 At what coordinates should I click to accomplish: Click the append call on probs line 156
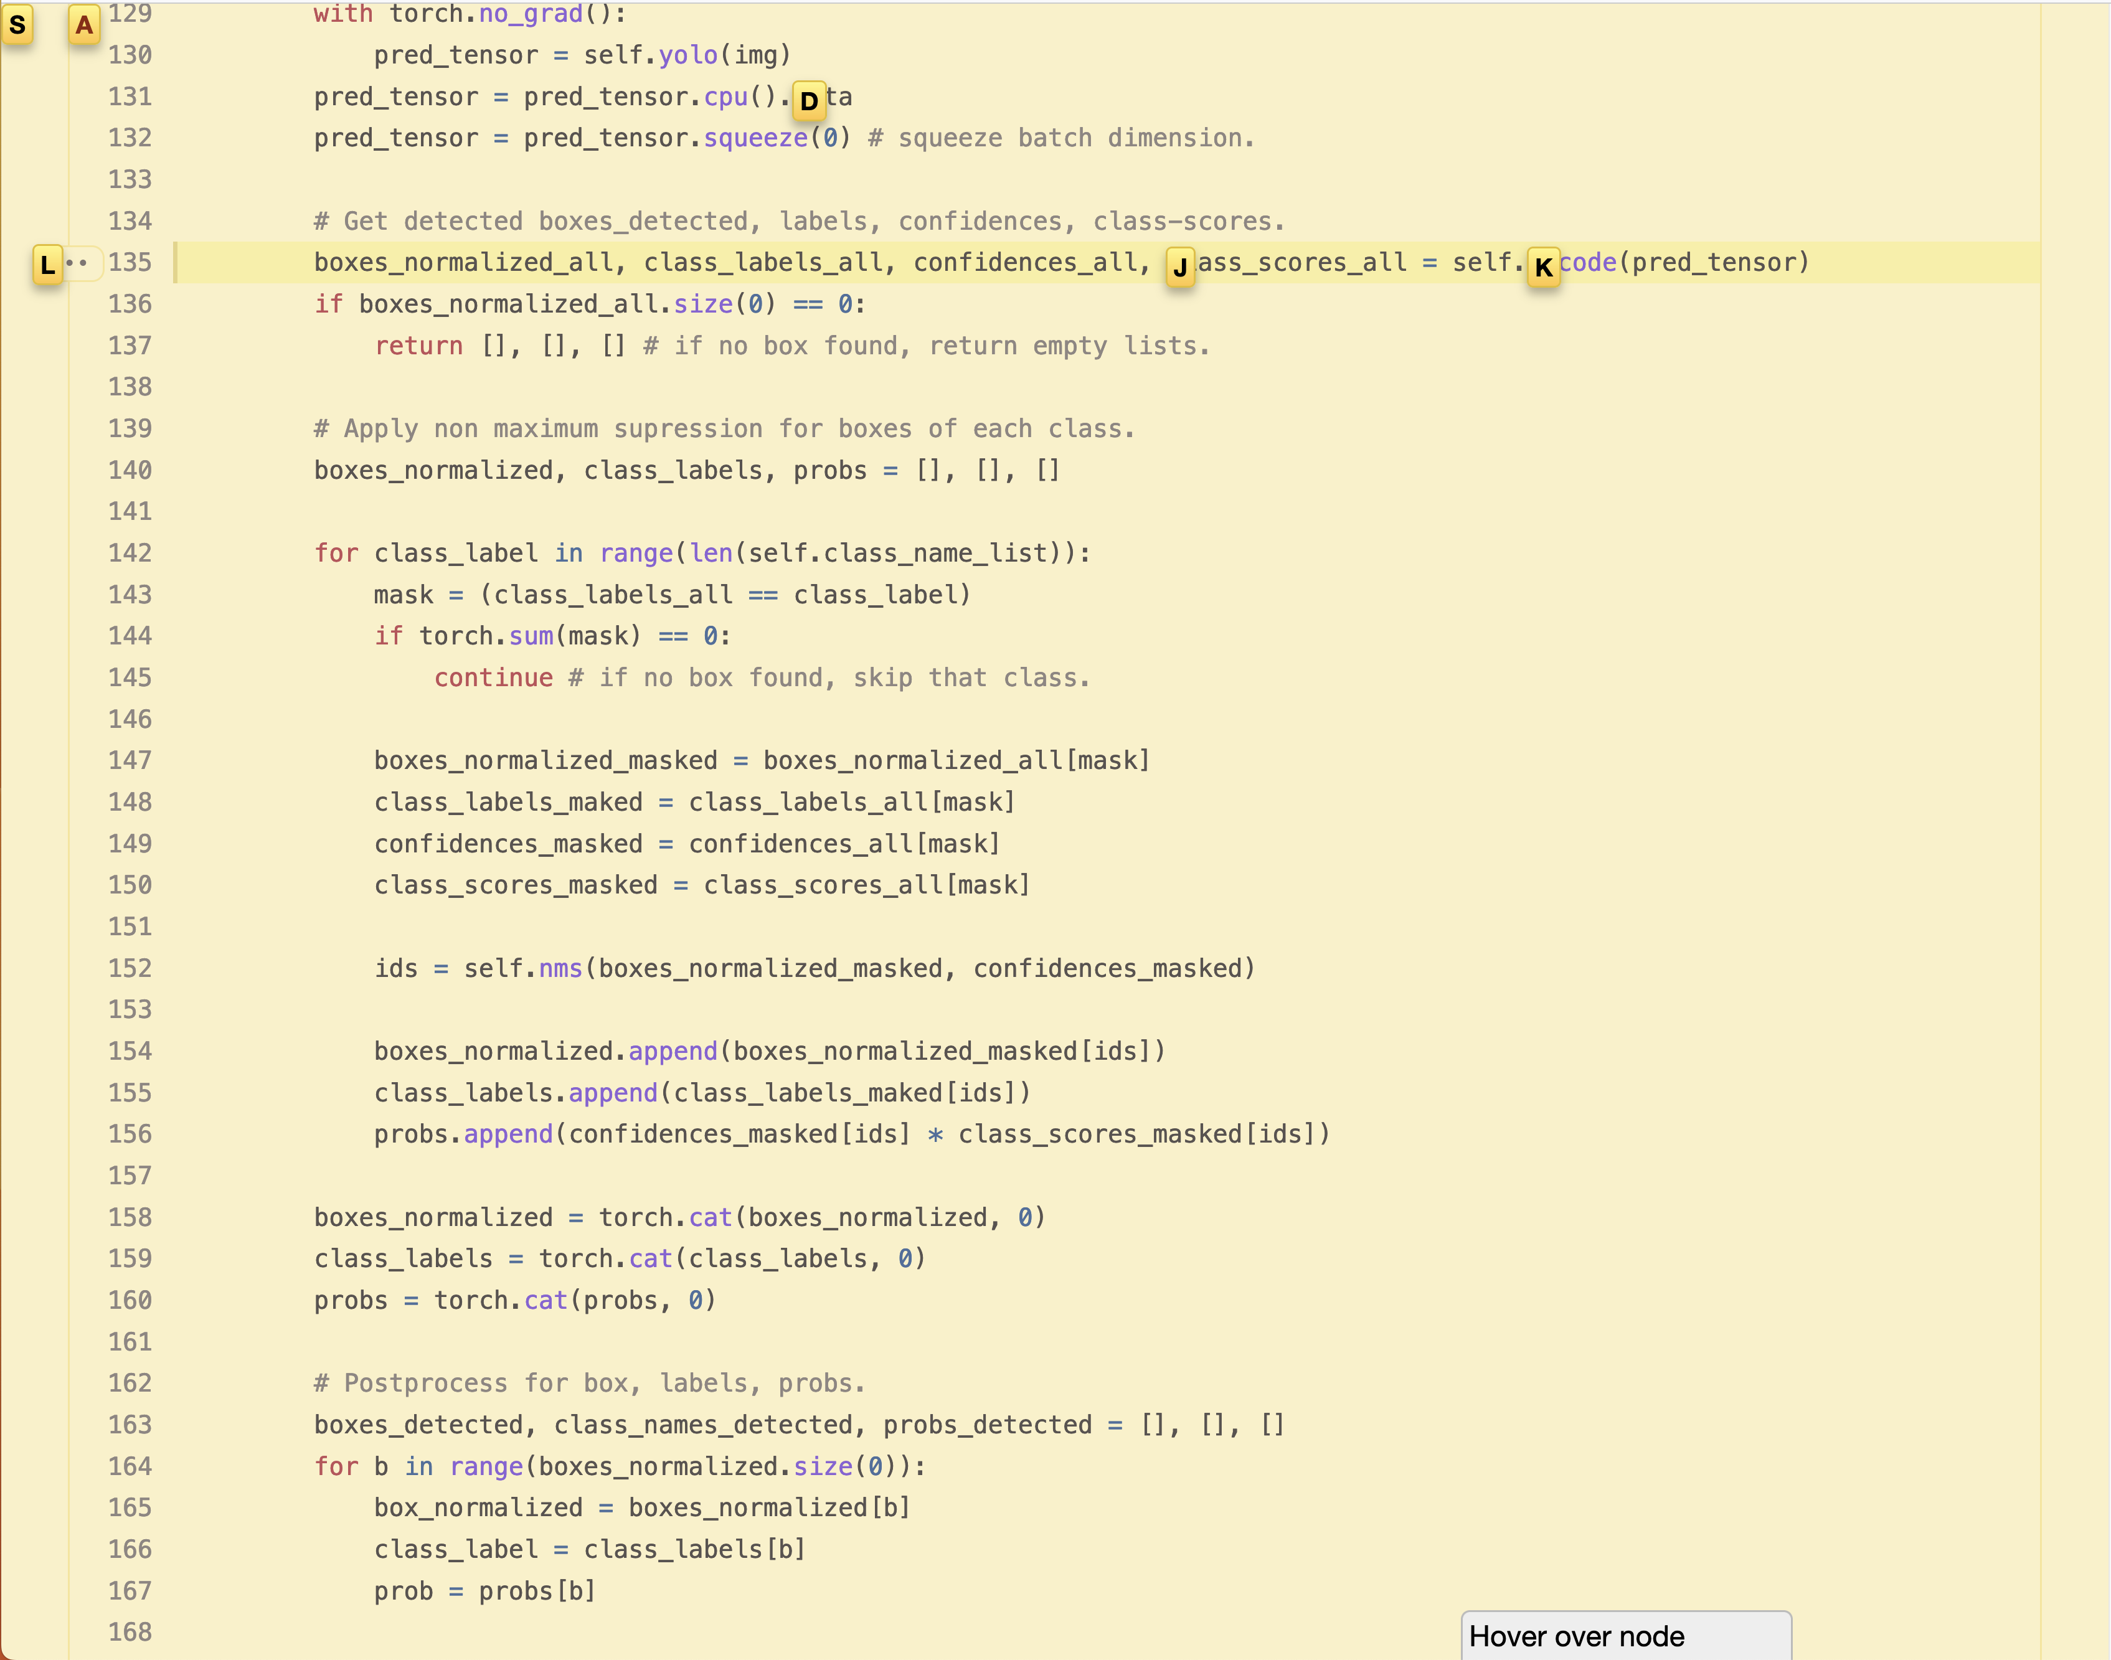coord(508,1134)
